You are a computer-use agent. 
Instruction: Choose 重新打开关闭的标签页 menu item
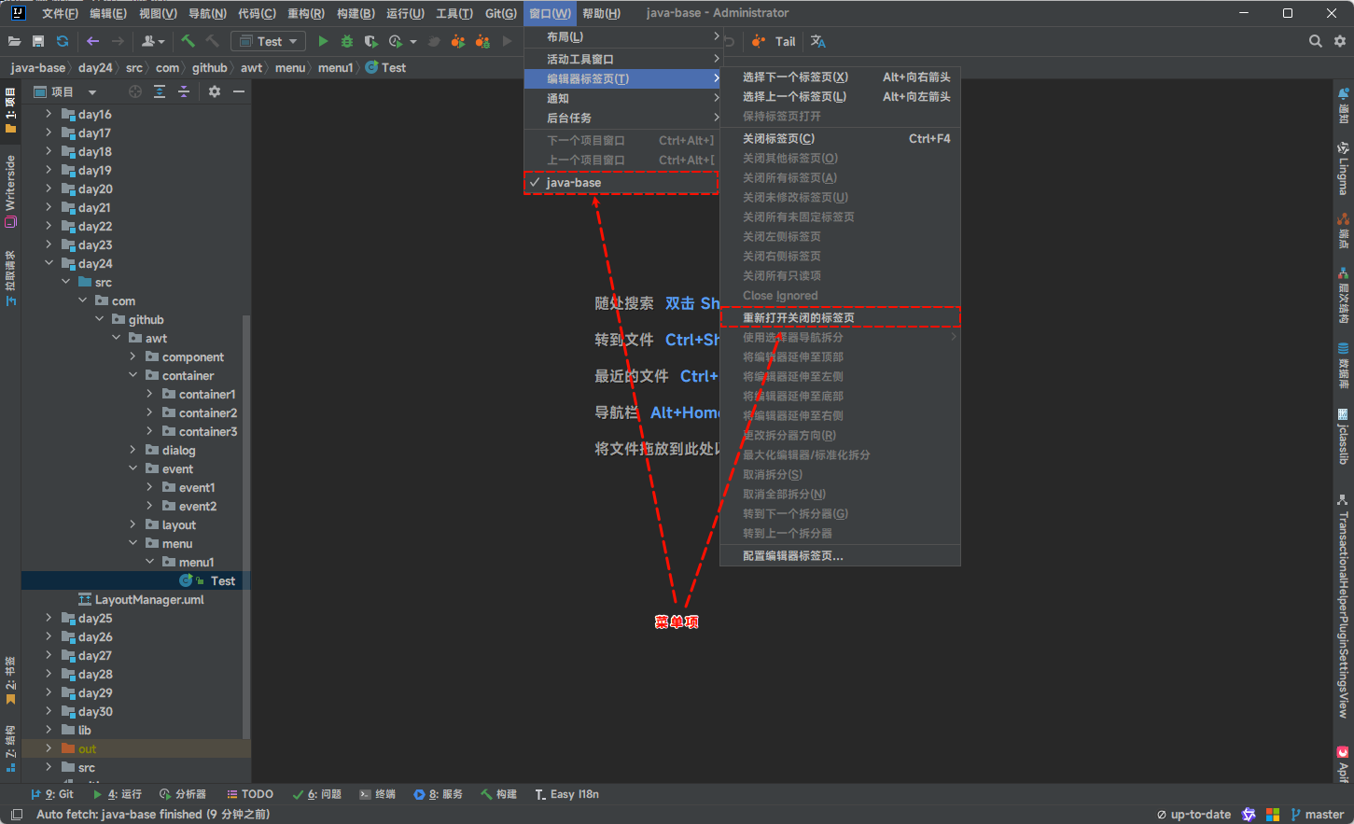[x=799, y=318]
